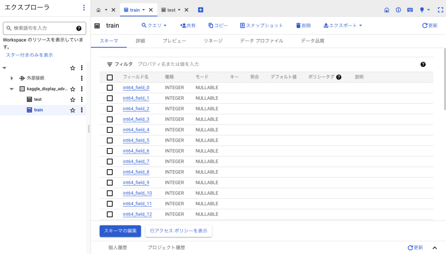The image size is (446, 254).
Task: Open the Explorer panel three-dot menu
Action: click(84, 8)
